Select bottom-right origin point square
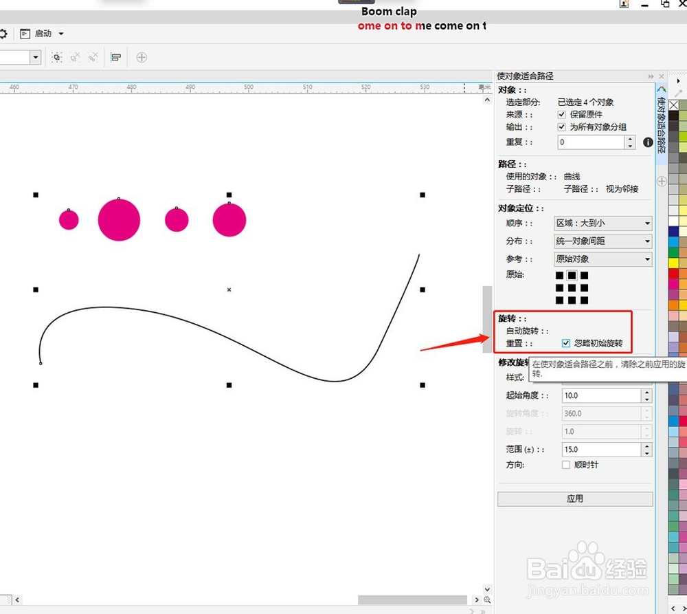This screenshot has width=687, height=614. coord(584,300)
